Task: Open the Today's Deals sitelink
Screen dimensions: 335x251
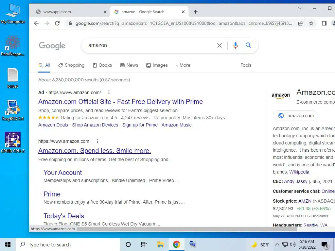Action: point(64,216)
